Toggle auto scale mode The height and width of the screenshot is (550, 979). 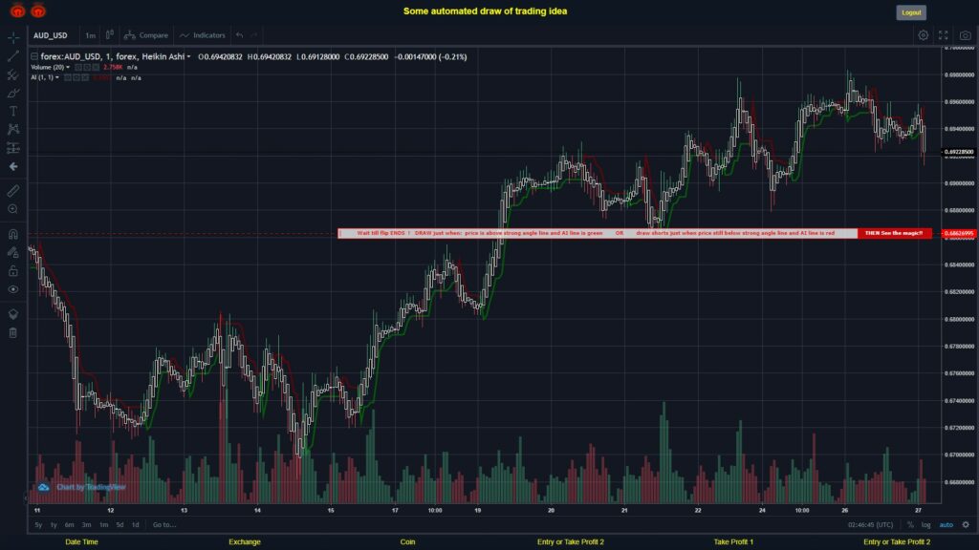click(x=946, y=525)
